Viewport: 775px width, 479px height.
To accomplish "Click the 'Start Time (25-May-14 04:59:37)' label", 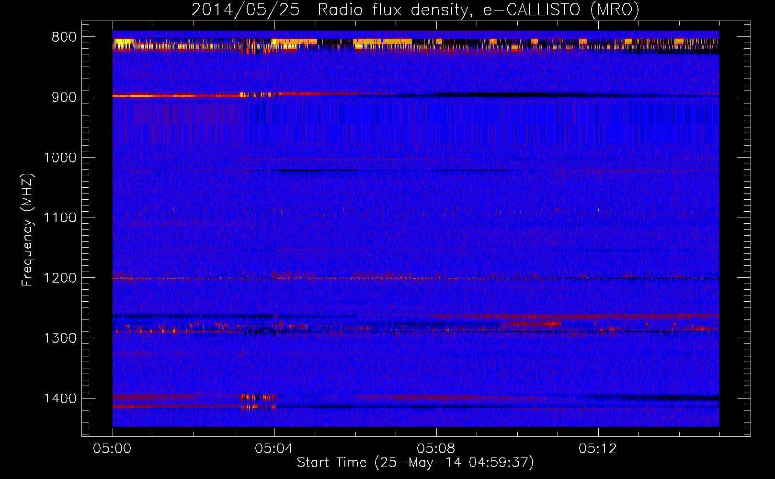I will (415, 463).
